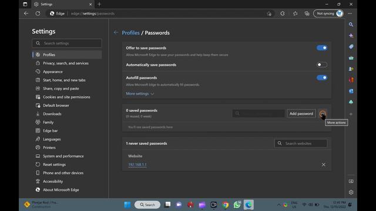Open More actions ellipsis for saved passwords

[323, 114]
